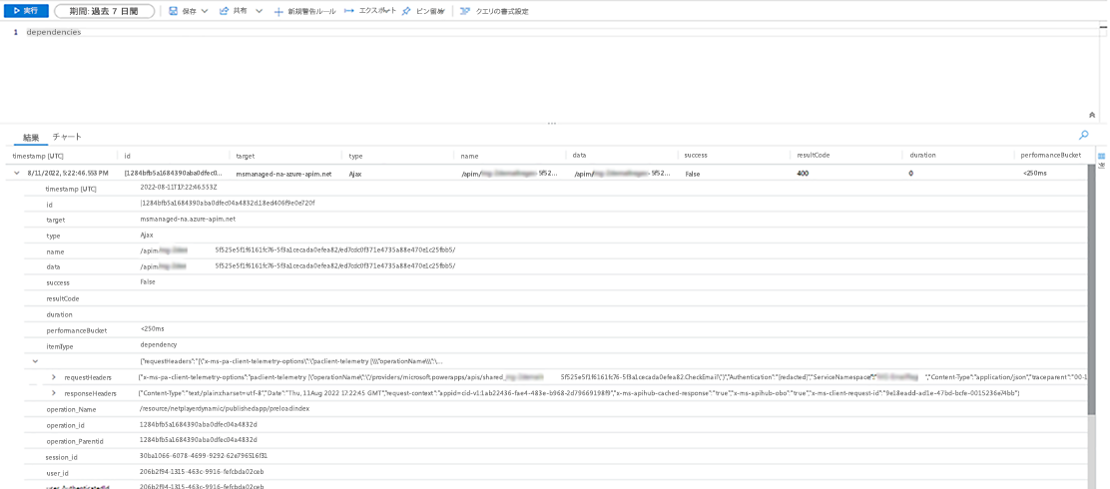This screenshot has width=1110, height=489.
Task: Switch to the チャート tab
Action: click(x=67, y=137)
